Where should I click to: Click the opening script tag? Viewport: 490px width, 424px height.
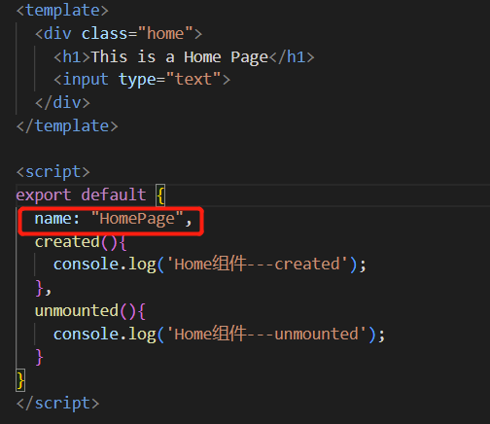[x=53, y=172]
